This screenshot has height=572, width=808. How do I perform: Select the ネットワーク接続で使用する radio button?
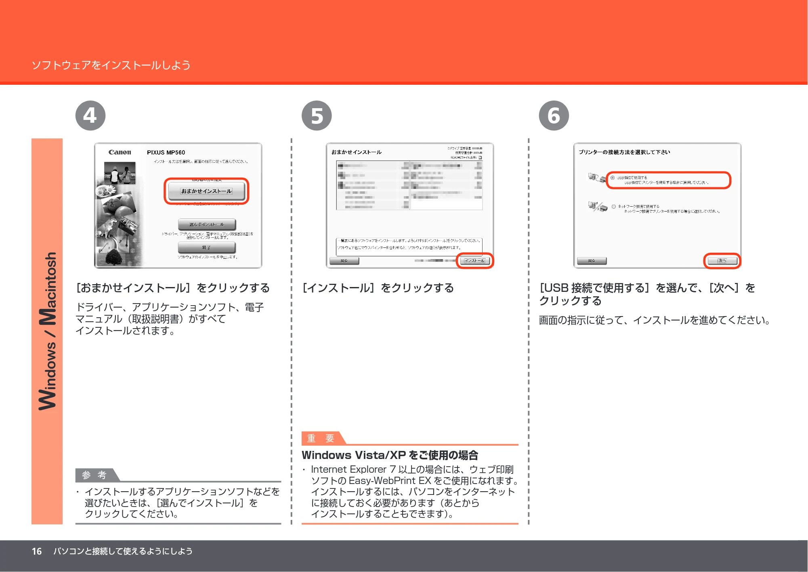click(614, 207)
